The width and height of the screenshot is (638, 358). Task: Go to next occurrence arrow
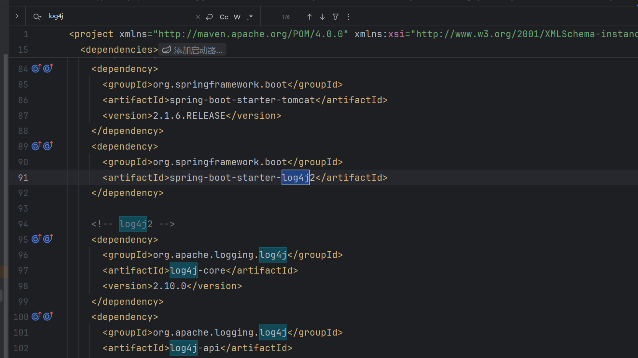click(322, 17)
